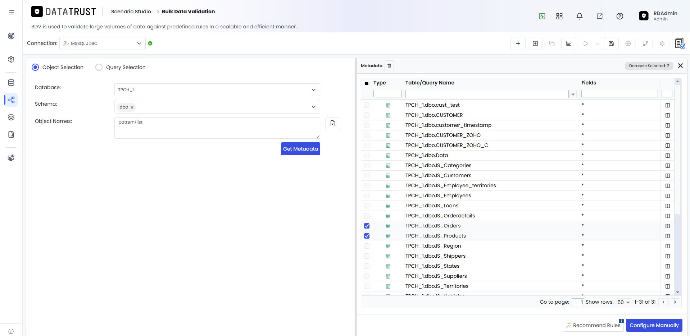Delete metadata using the trash icon

pos(389,66)
